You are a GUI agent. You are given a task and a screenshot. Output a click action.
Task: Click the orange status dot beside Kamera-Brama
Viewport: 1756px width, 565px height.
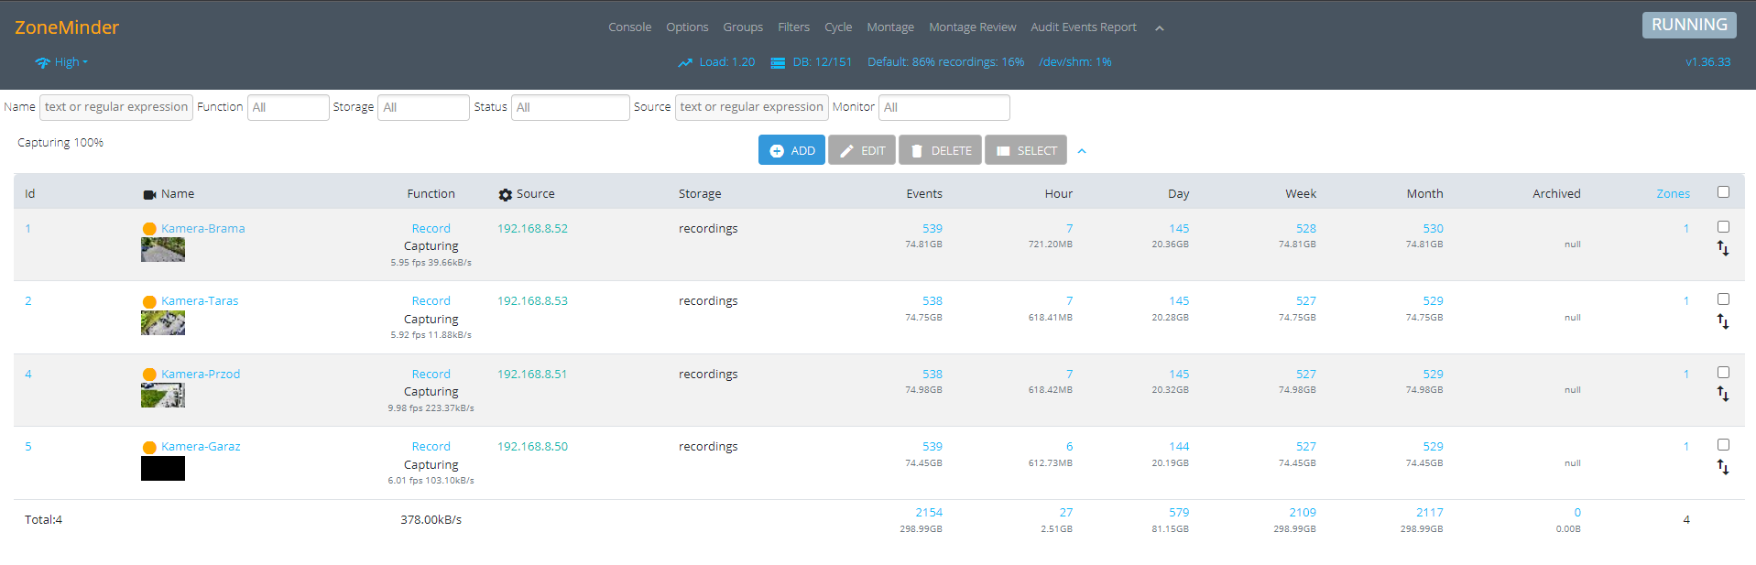pyautogui.click(x=149, y=229)
